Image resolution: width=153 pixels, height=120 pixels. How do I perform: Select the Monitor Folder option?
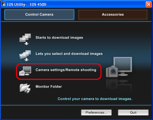(x=49, y=86)
